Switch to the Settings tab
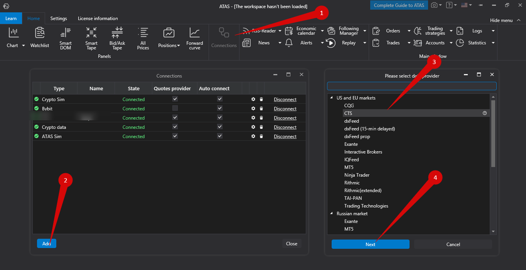The height and width of the screenshot is (270, 526). [59, 19]
